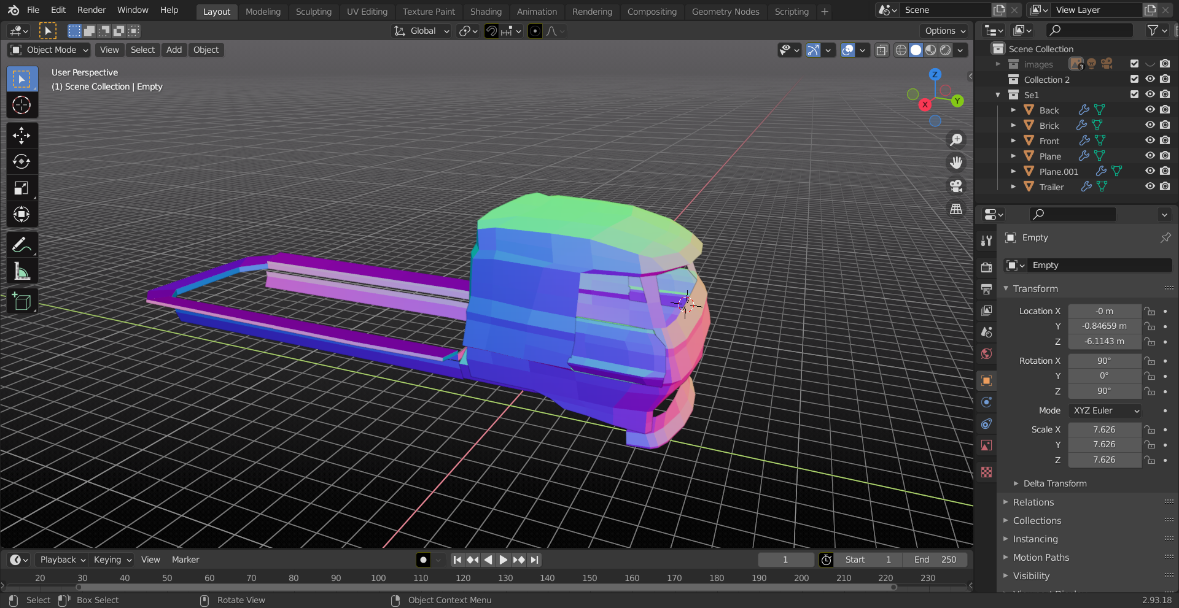Uncheck Collection 2 exclude checkbox

pyautogui.click(x=1134, y=79)
